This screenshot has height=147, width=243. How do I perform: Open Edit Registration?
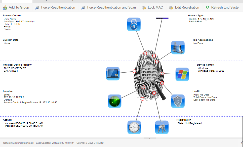(184, 8)
